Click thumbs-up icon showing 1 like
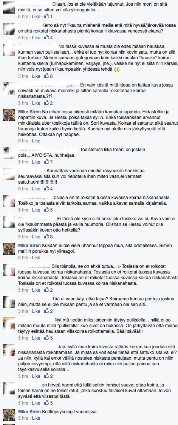This screenshot has height=425, width=178. click(x=46, y=17)
